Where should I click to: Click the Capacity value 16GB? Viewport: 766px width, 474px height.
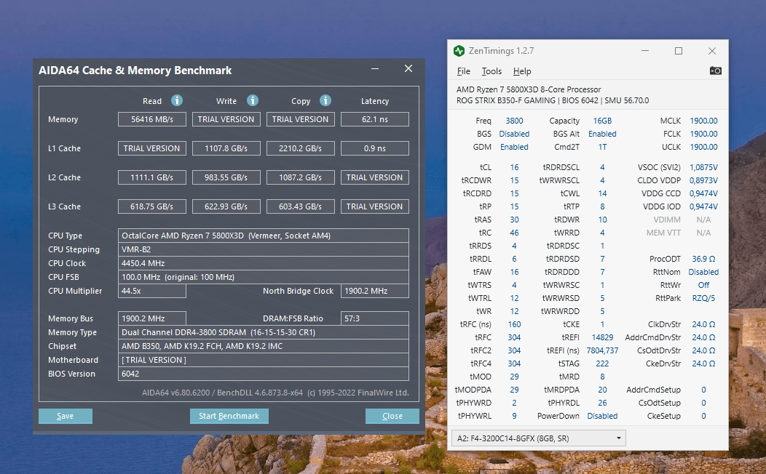coord(602,121)
